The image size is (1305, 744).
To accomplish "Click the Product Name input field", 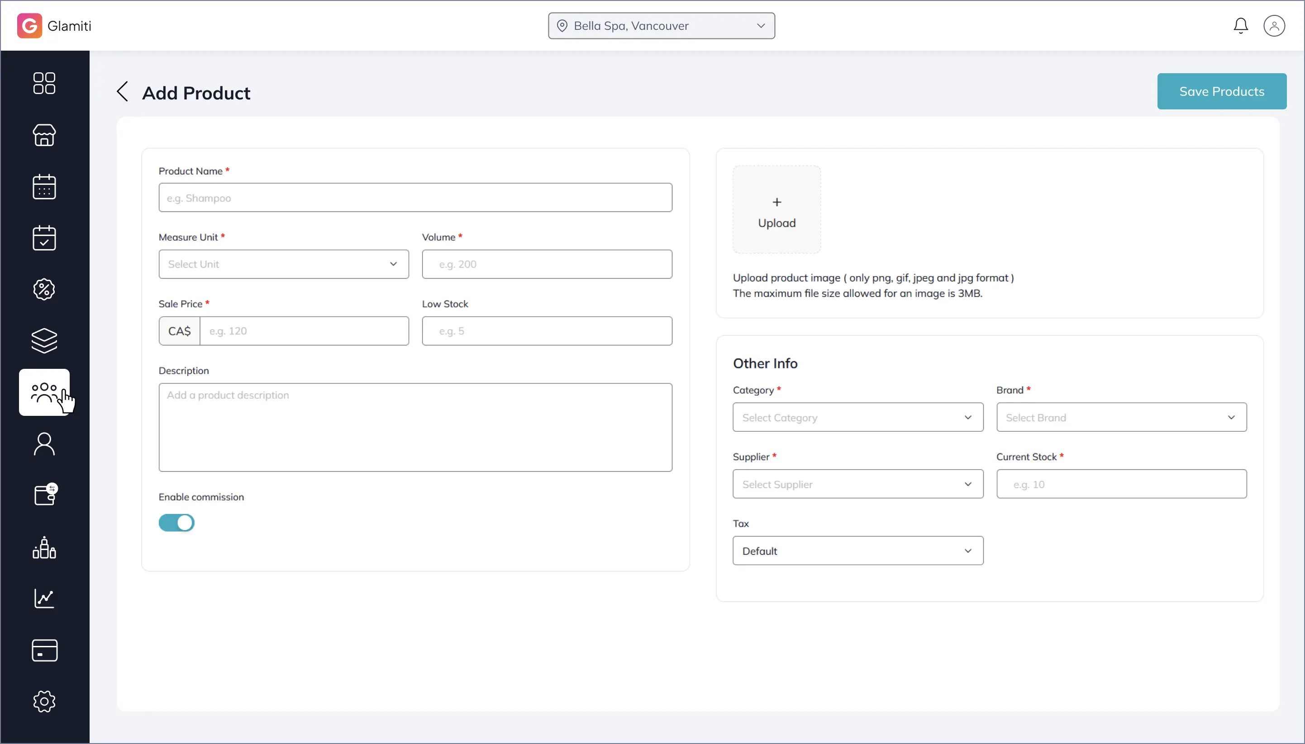I will pos(415,198).
